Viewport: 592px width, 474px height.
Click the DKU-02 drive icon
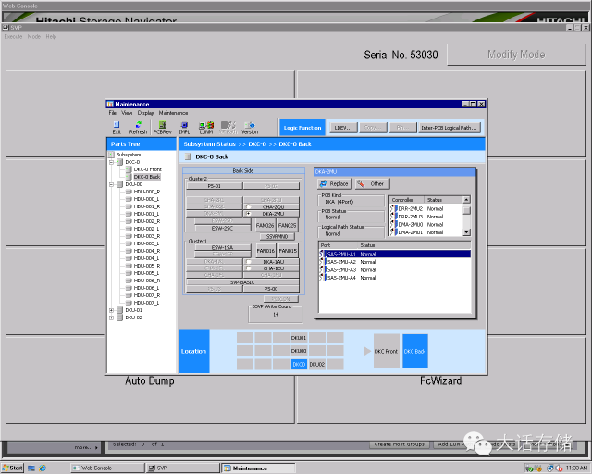tap(119, 318)
